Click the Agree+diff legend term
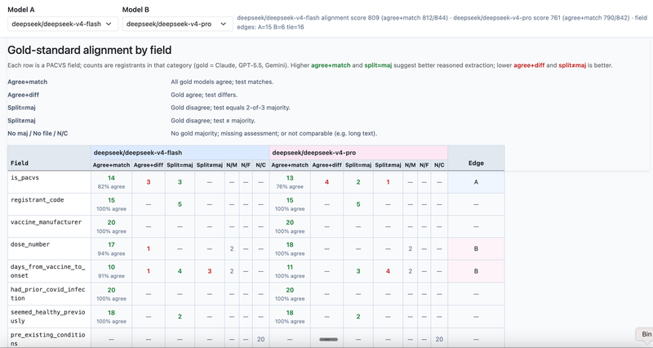Viewport: 653px width, 348px height. pos(24,95)
